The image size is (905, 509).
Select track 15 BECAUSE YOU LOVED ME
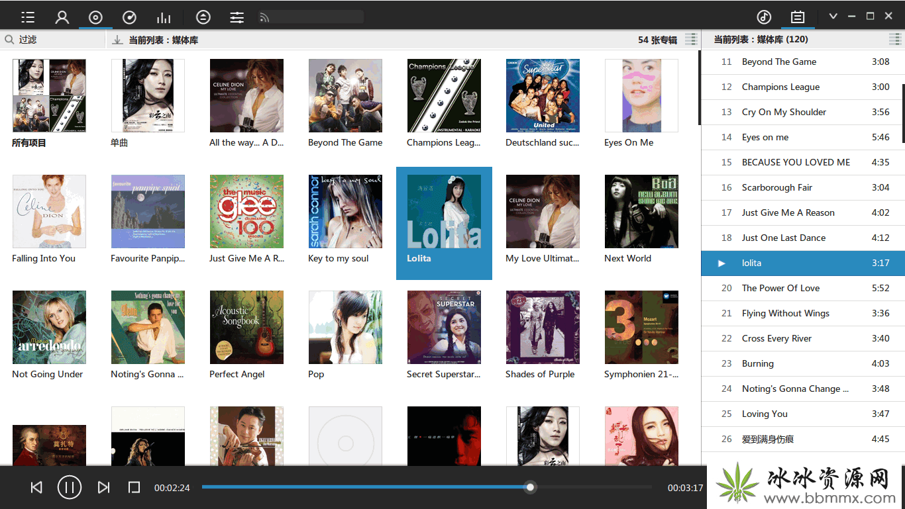[800, 163]
